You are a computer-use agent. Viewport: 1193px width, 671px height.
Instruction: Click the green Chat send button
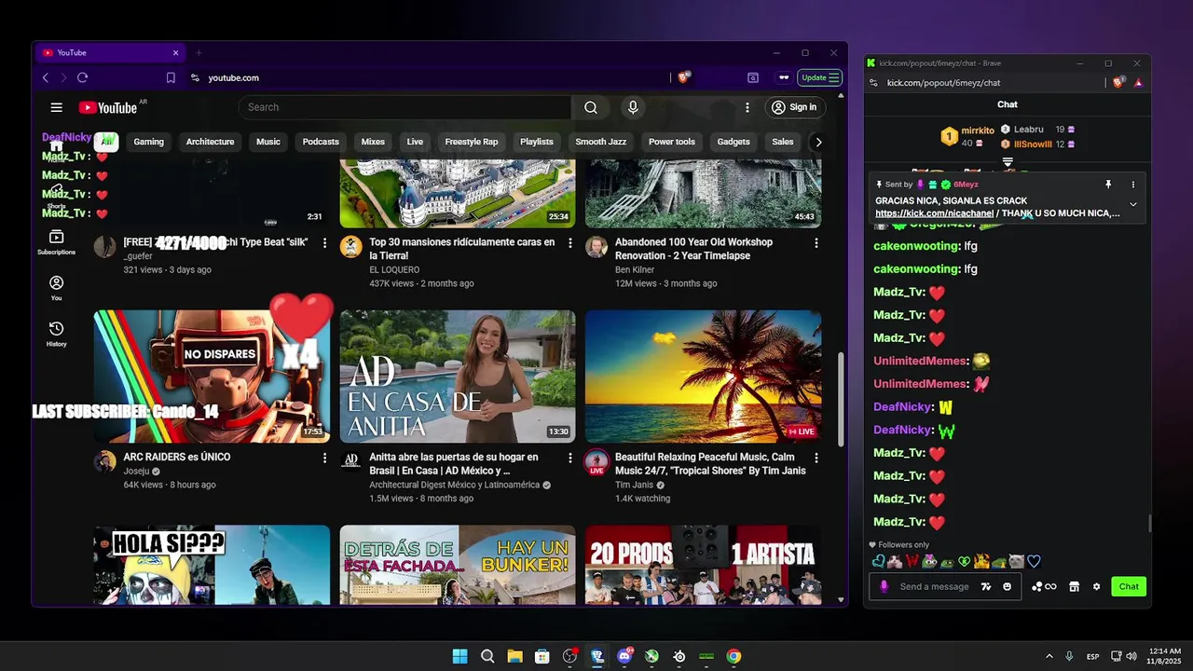tap(1129, 586)
